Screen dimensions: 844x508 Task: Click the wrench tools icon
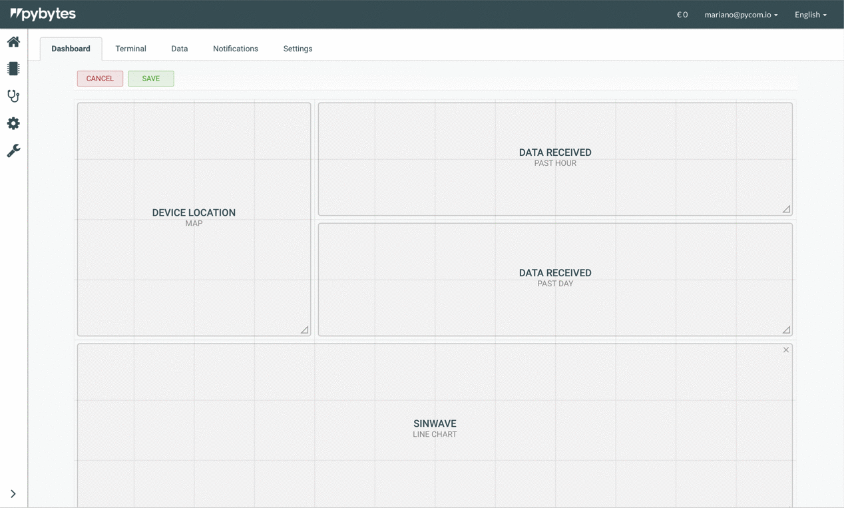(13, 150)
